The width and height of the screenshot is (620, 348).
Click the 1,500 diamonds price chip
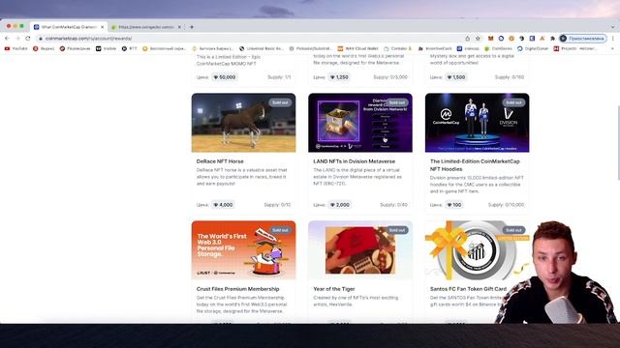pos(456,77)
